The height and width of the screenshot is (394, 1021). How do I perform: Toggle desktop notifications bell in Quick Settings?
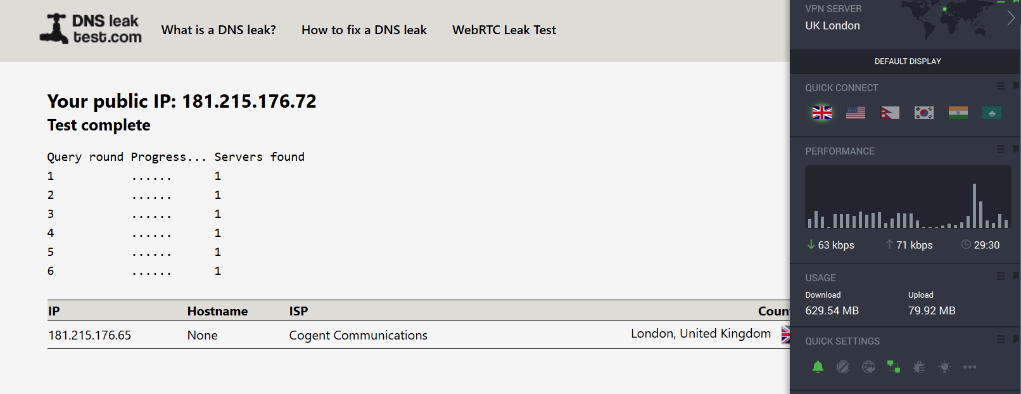pos(818,367)
